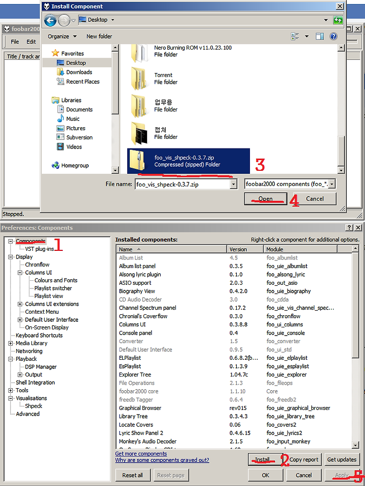Screen dimensions: 365x486
Task: Click the file list vertical scrollbar down arrow
Action: point(341,170)
